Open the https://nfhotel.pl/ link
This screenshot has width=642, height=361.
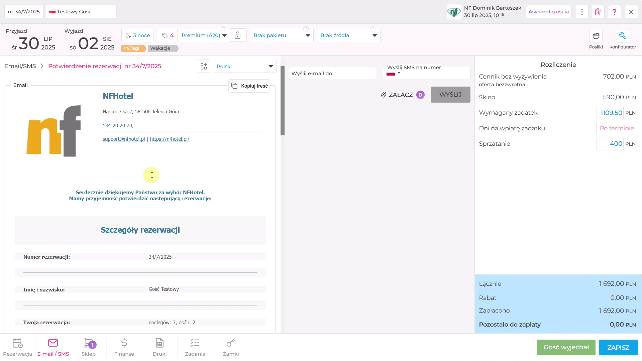click(x=170, y=139)
